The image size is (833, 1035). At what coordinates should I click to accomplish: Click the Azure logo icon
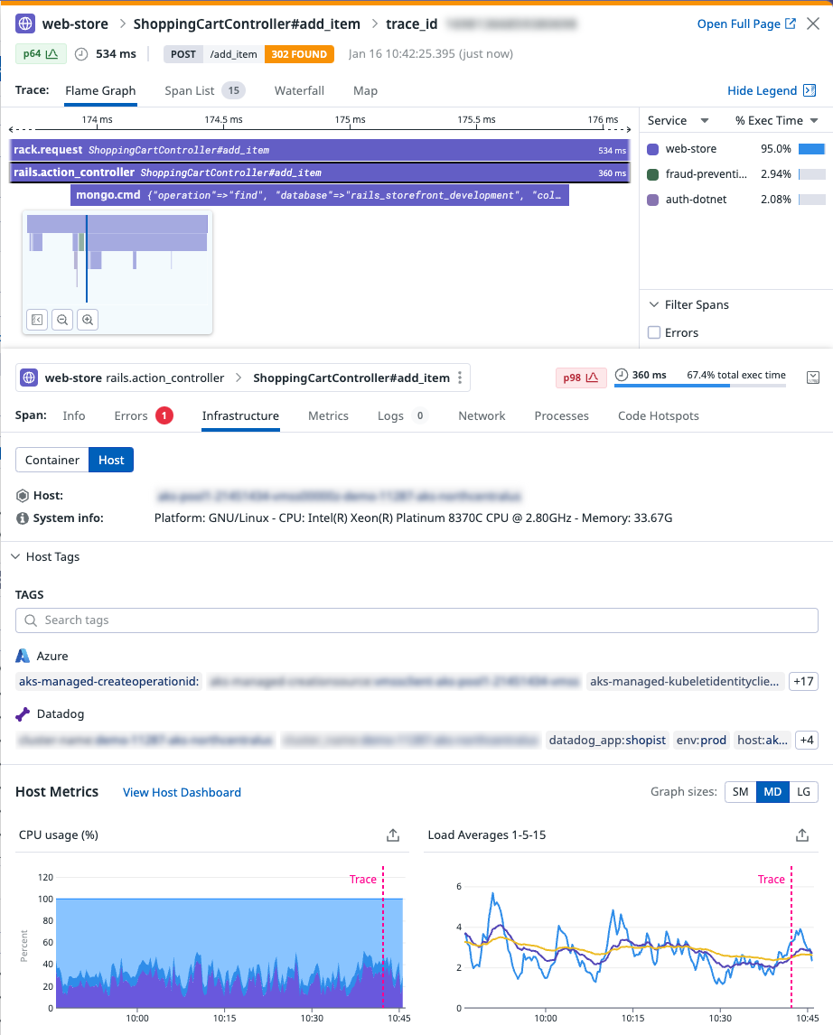(x=23, y=656)
